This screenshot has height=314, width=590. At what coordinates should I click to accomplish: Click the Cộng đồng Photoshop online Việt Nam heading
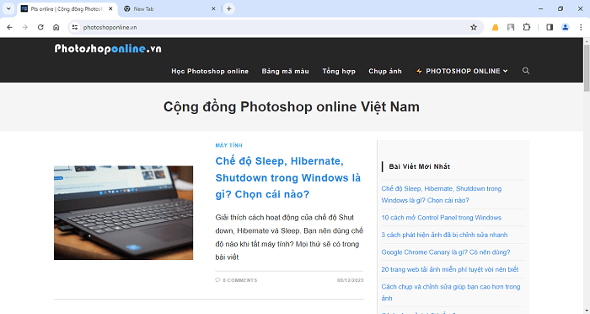point(292,106)
